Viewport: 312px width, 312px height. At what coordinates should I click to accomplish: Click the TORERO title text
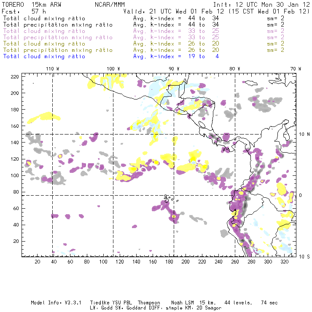pyautogui.click(x=13, y=5)
